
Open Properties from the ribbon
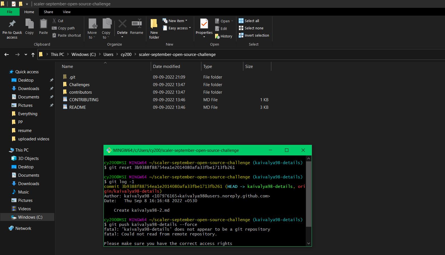(204, 24)
